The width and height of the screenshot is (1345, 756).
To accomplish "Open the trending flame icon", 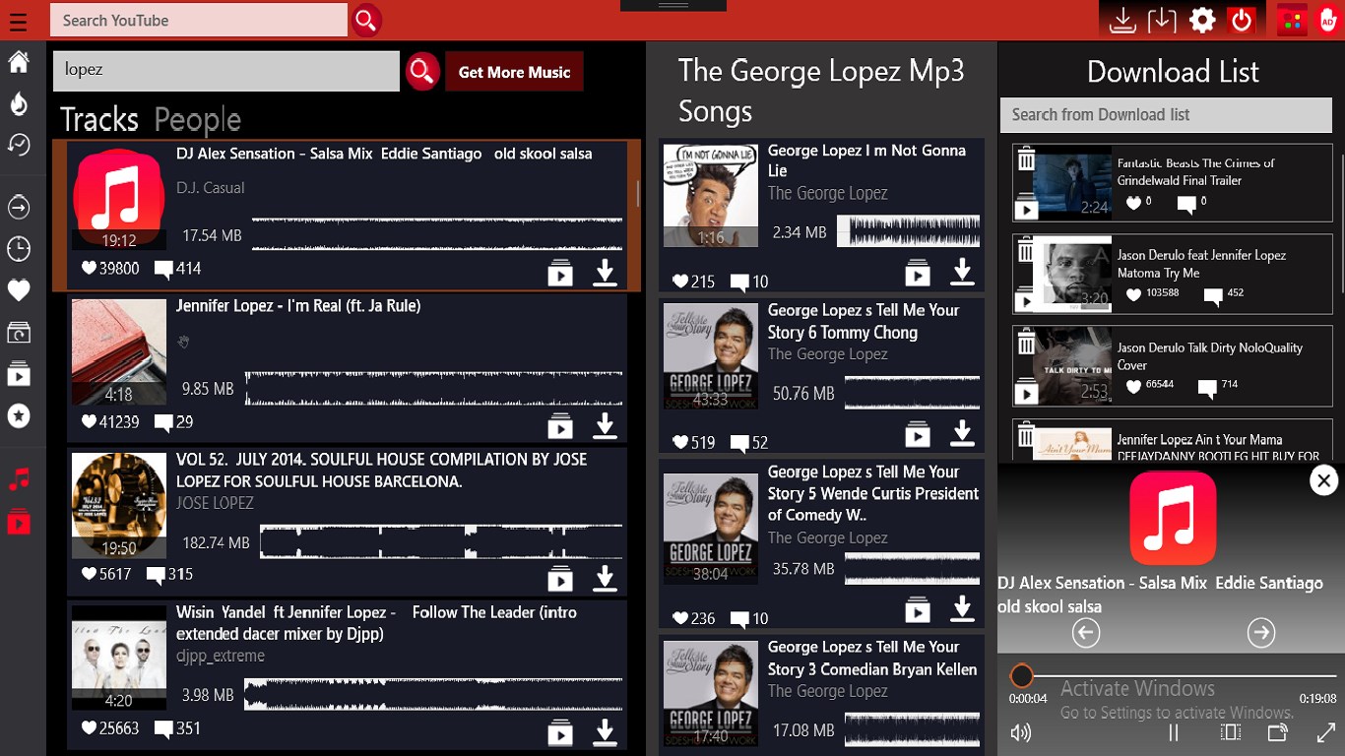I will (x=18, y=103).
